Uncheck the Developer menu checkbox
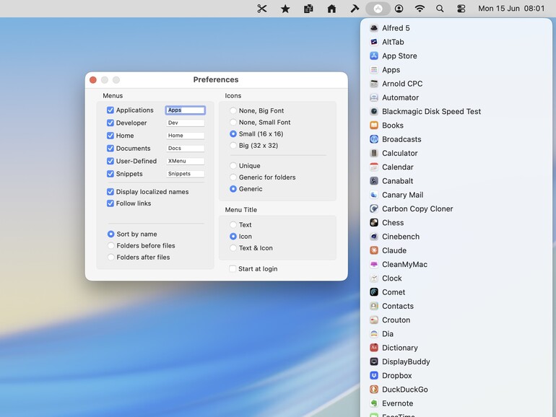556x417 pixels. tap(110, 123)
